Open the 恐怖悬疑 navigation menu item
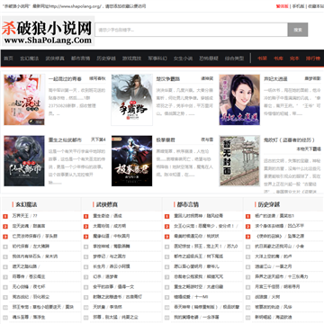 coord(209,58)
